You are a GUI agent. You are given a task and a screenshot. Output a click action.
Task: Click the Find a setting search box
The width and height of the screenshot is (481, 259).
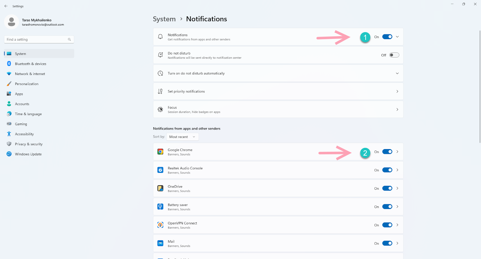click(39, 39)
